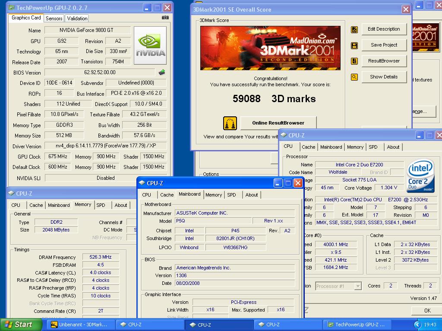Open Unbenannt - 3DMark taskbar item

click(x=80, y=325)
